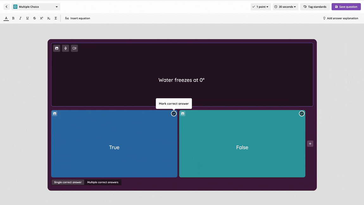Toggle underline formatting
This screenshot has height=205, width=364.
click(x=28, y=18)
